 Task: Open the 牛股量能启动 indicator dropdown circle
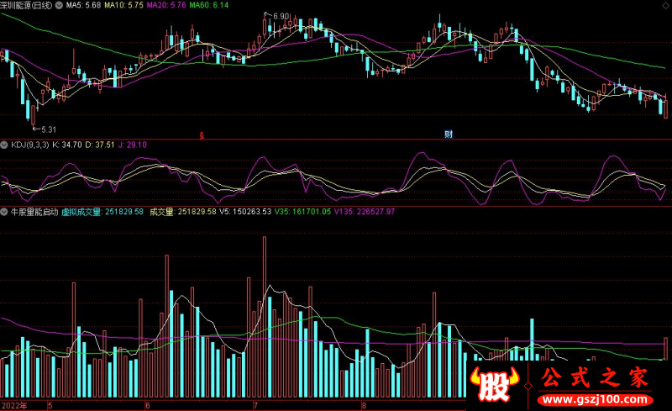pyautogui.click(x=4, y=212)
